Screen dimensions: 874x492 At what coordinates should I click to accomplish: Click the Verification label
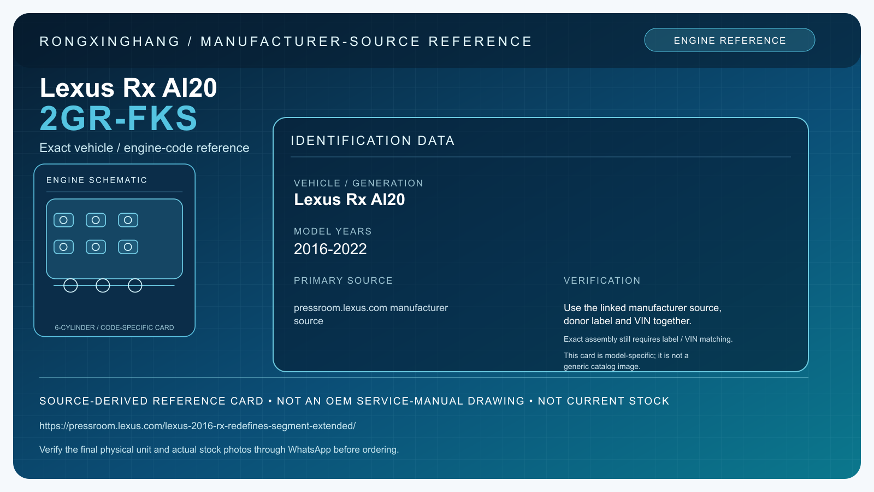(x=602, y=280)
